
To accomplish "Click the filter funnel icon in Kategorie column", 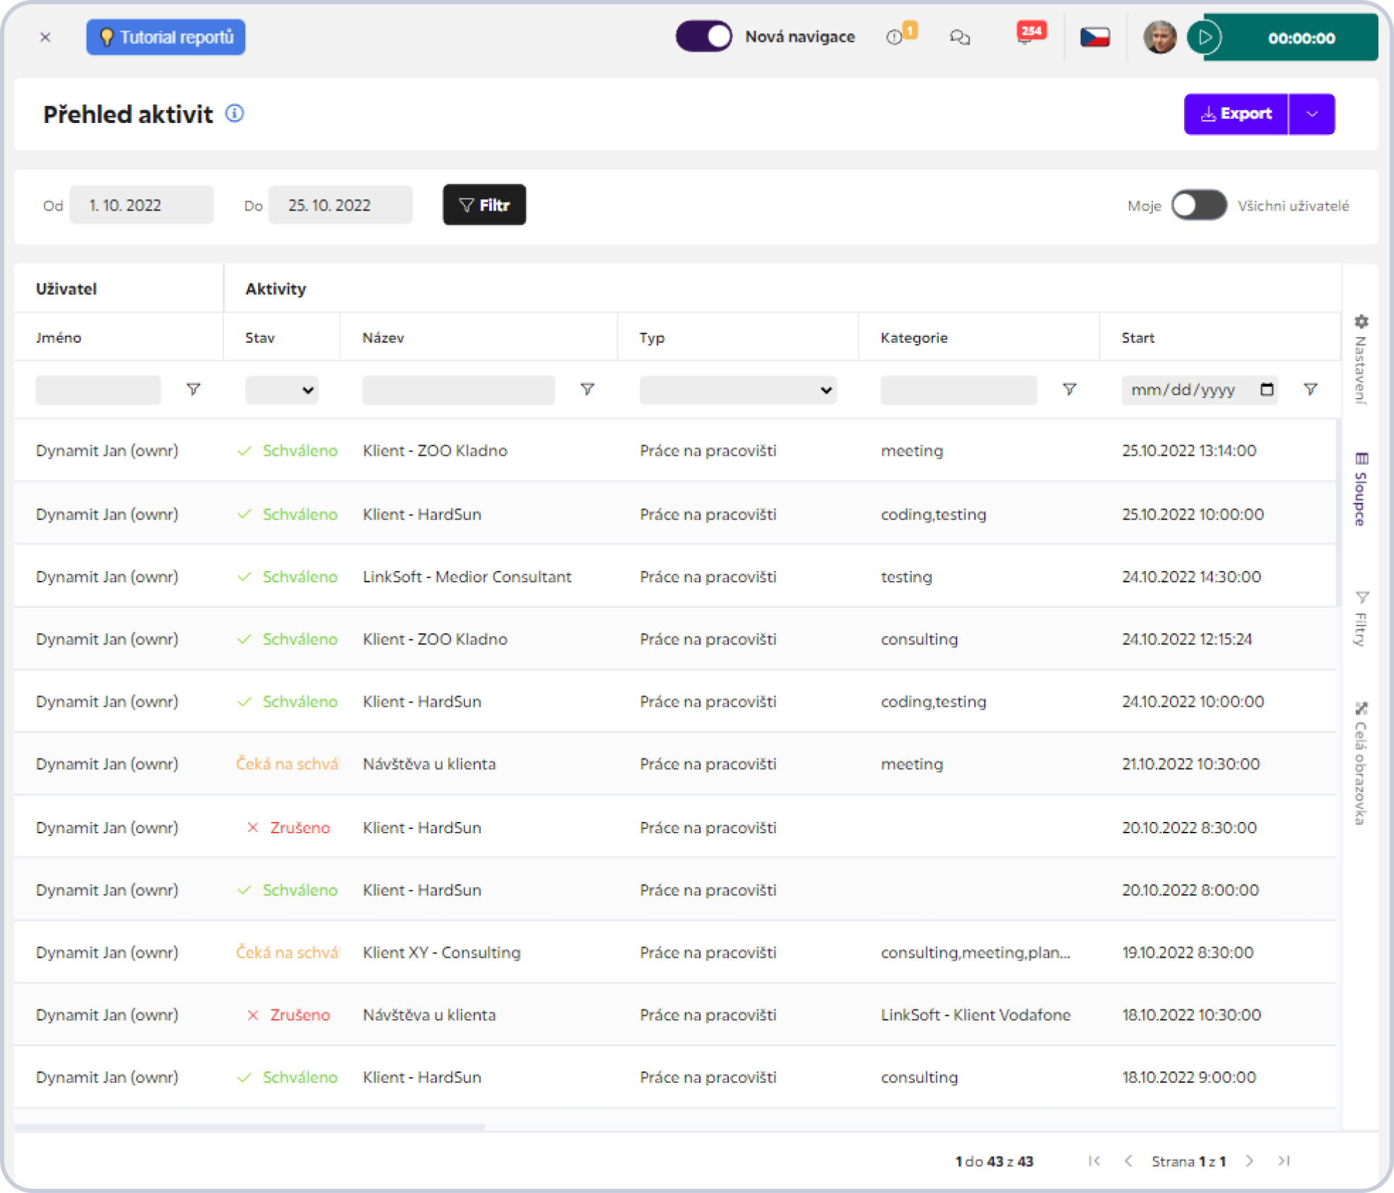I will 1069,389.
